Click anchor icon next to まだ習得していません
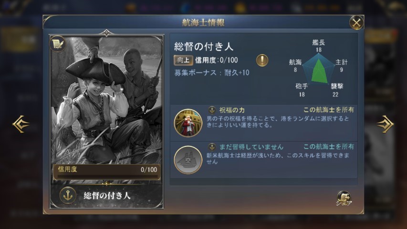407x229 pixels. coord(212,147)
